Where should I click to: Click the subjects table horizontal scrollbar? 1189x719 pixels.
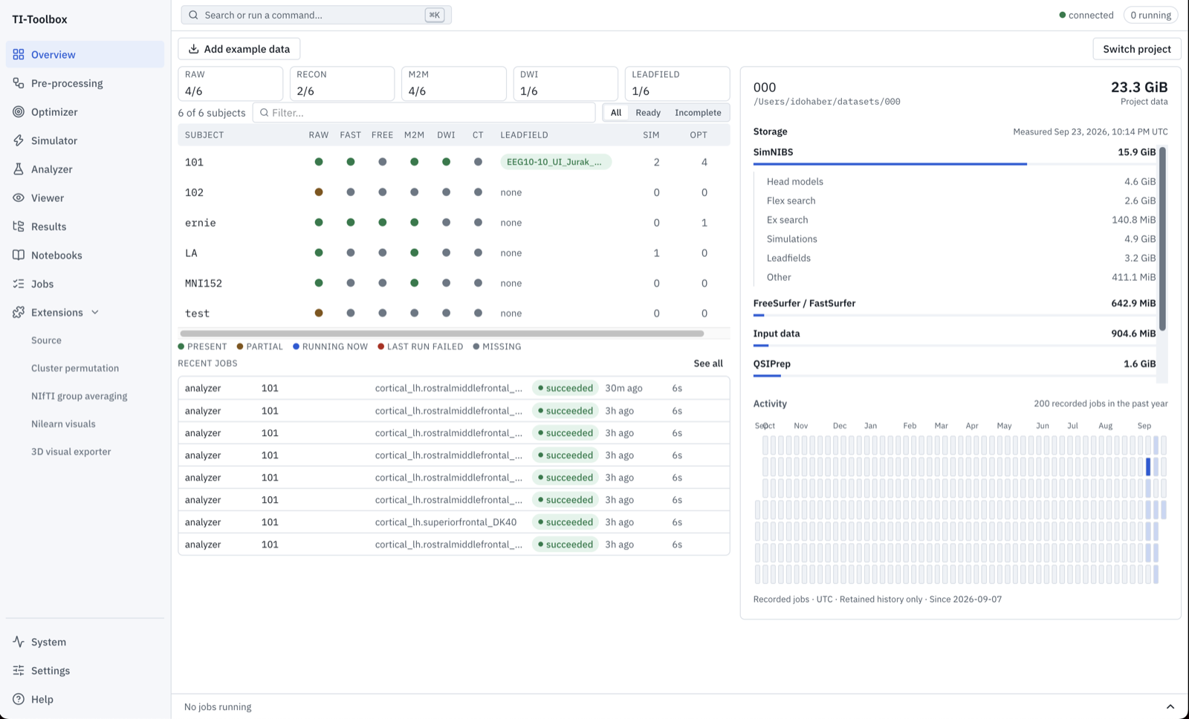pyautogui.click(x=441, y=334)
